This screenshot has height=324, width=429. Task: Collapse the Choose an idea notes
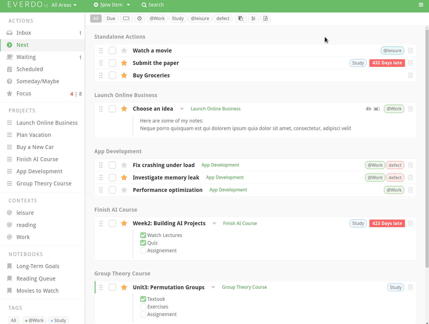(x=182, y=109)
